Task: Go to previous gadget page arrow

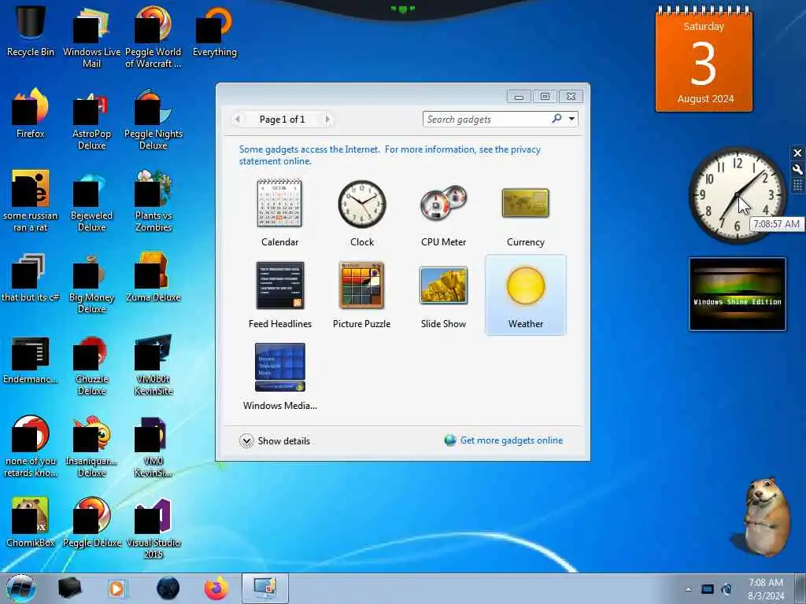Action: tap(238, 120)
